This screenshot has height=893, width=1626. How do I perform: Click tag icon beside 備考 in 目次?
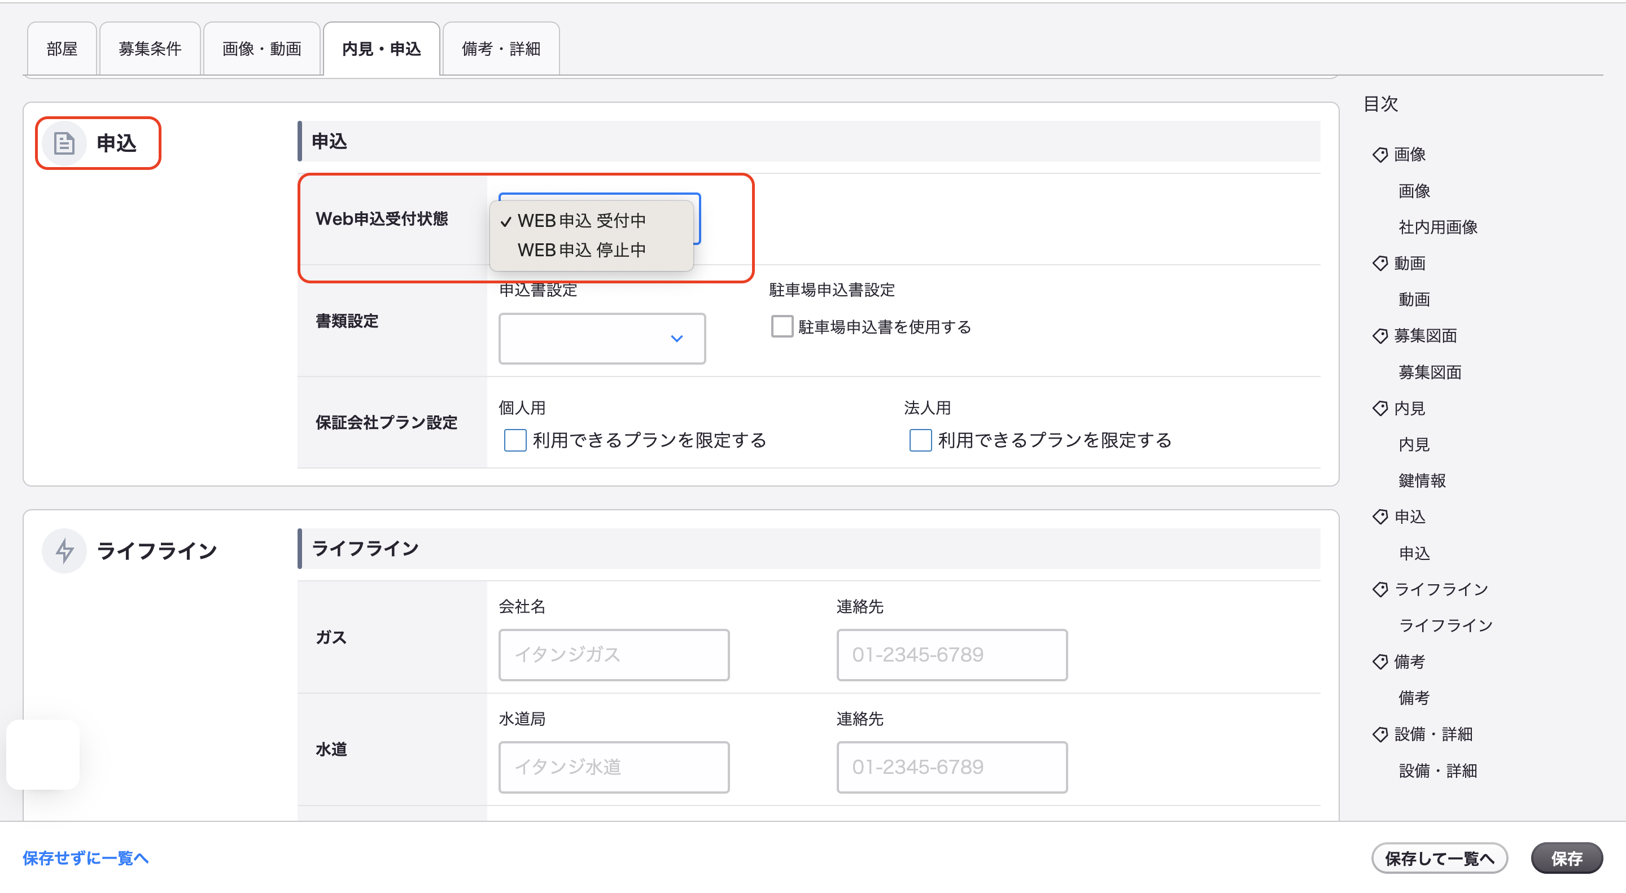click(1380, 662)
